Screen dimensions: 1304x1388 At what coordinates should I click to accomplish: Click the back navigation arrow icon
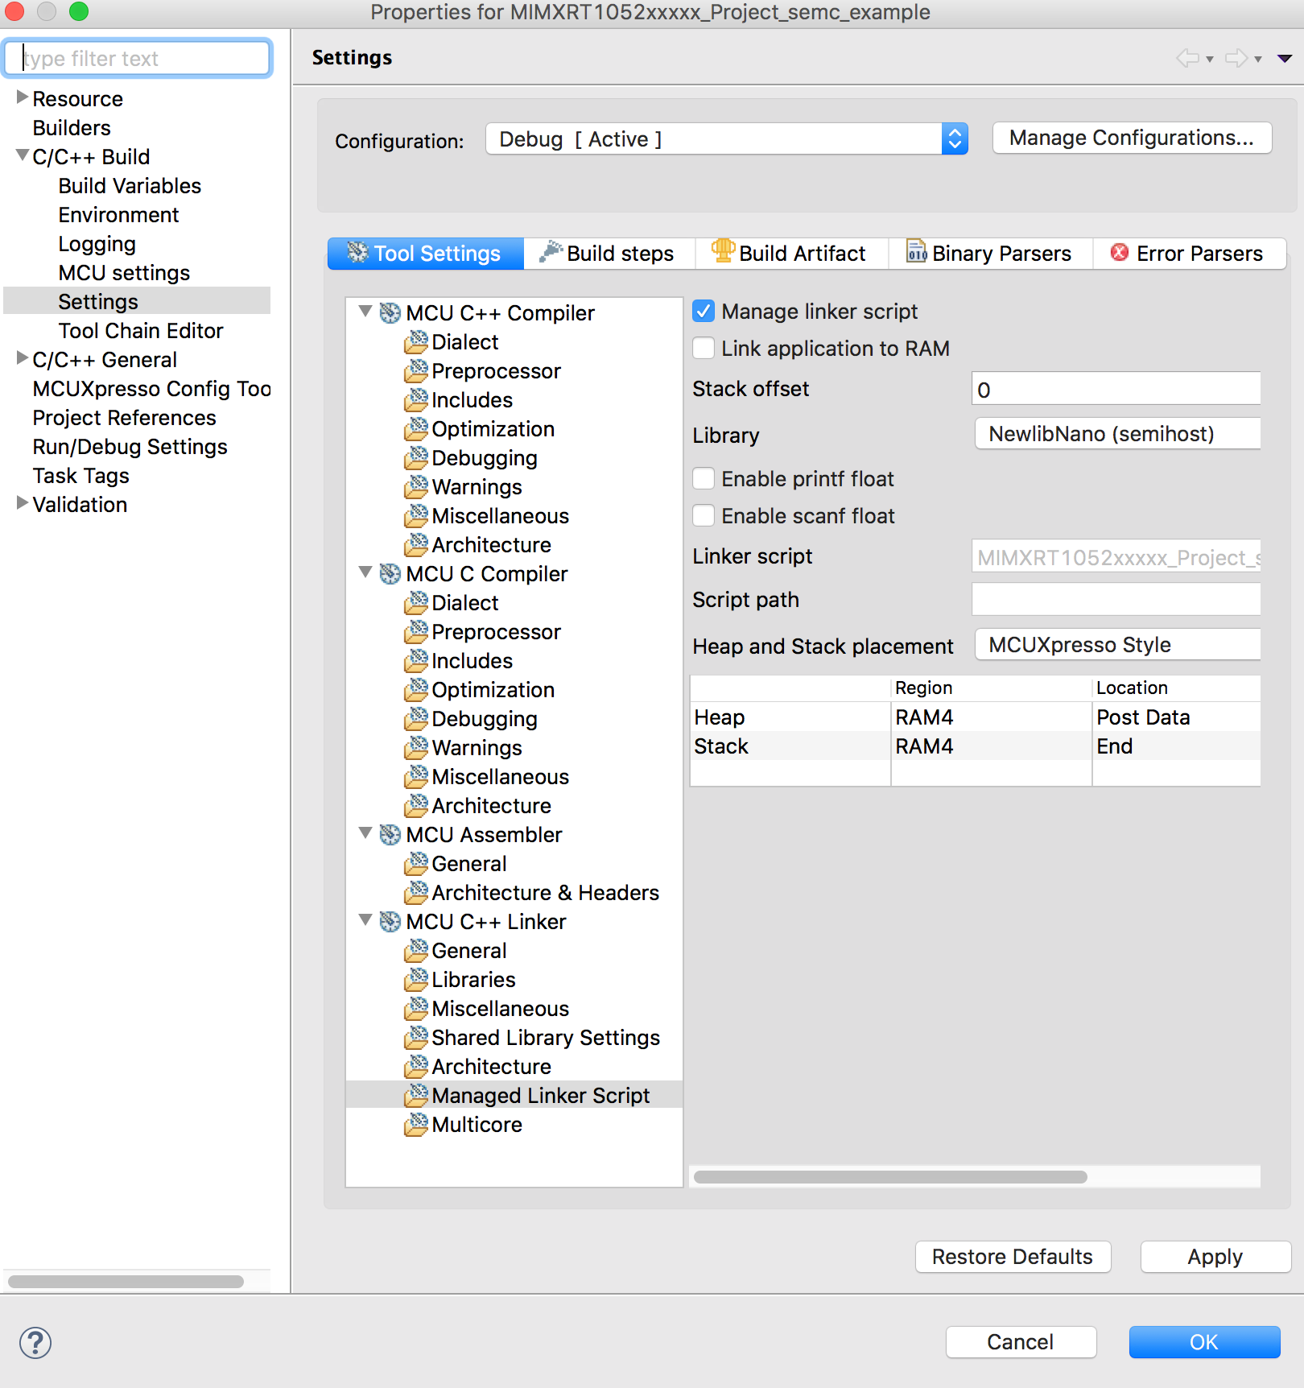[1187, 58]
